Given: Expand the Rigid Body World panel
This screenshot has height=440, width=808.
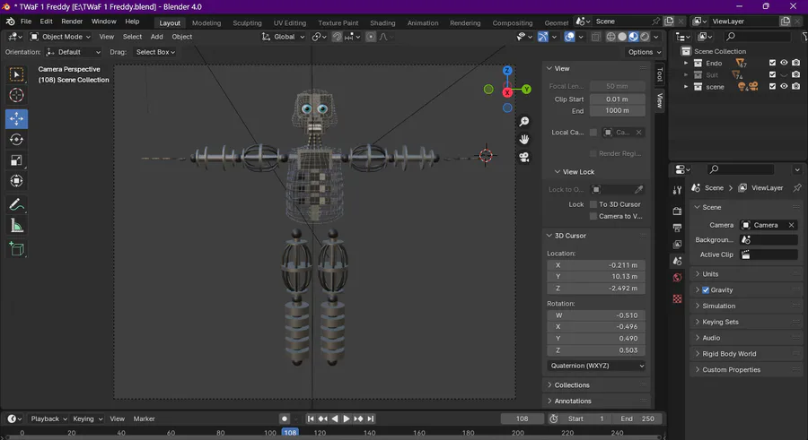Looking at the screenshot, I should [729, 354].
